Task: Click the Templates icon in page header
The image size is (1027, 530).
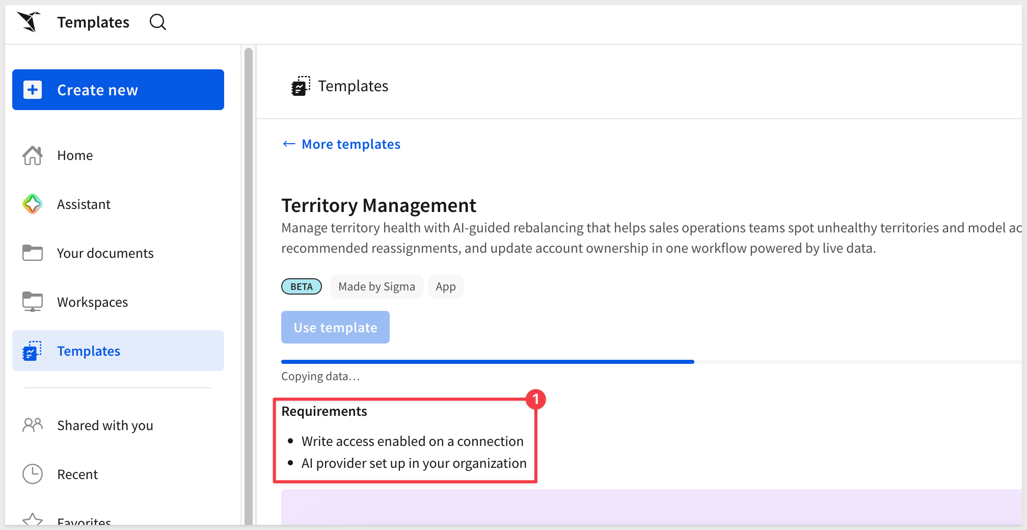Action: click(x=301, y=86)
